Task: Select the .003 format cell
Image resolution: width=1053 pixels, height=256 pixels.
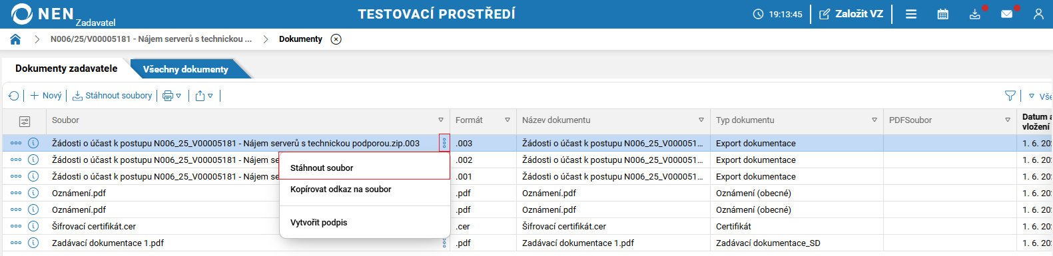Action: [483, 143]
